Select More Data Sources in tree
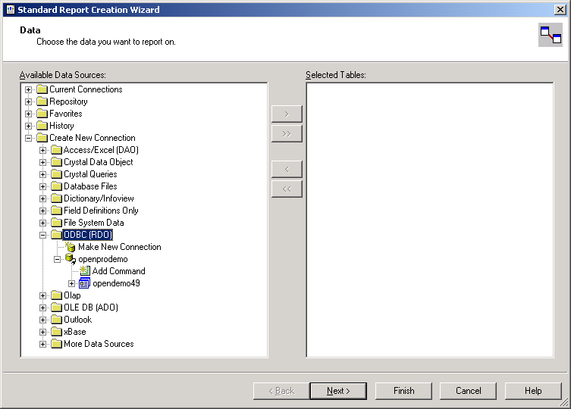The width and height of the screenshot is (571, 409). tap(98, 344)
